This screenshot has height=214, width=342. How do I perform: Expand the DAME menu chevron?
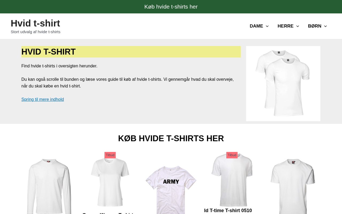267,26
